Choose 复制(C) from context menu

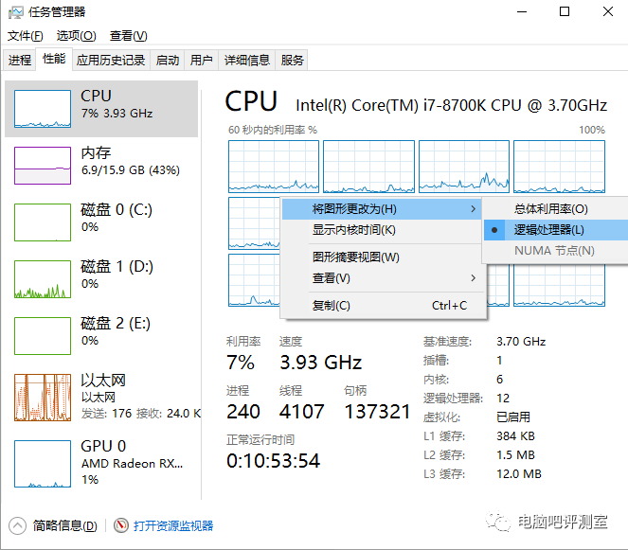pyautogui.click(x=382, y=306)
